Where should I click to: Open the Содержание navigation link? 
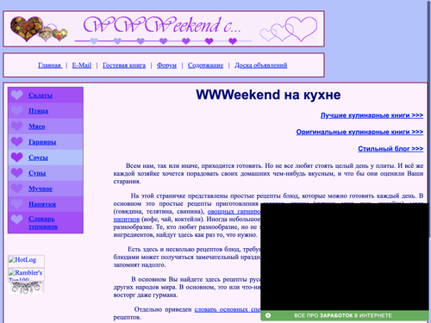[x=205, y=65]
